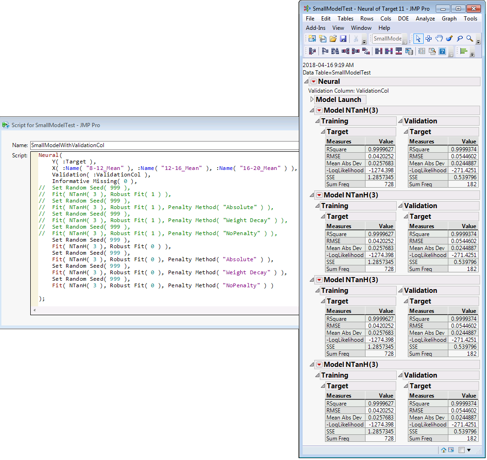
Task: Click the Save floppy disk icon
Action: tap(343, 39)
